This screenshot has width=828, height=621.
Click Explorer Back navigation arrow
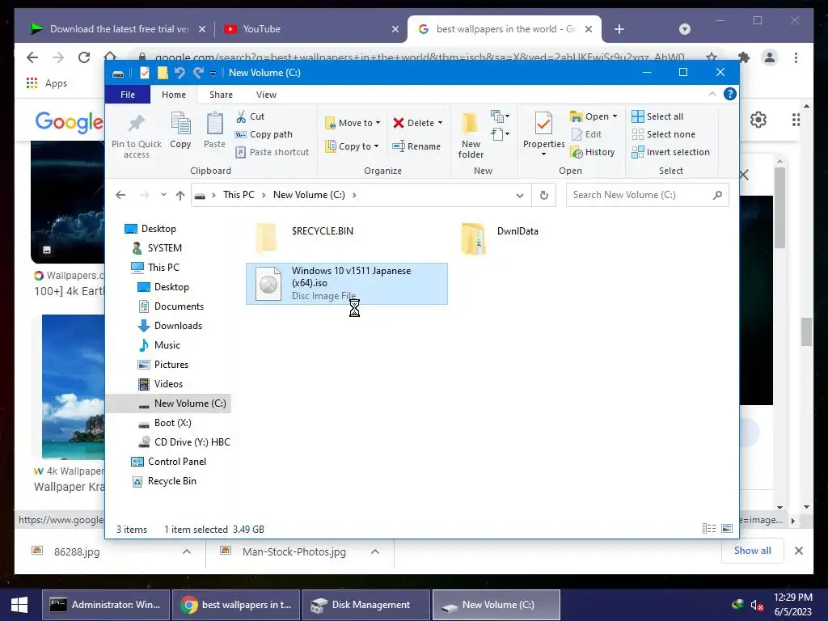pos(120,195)
